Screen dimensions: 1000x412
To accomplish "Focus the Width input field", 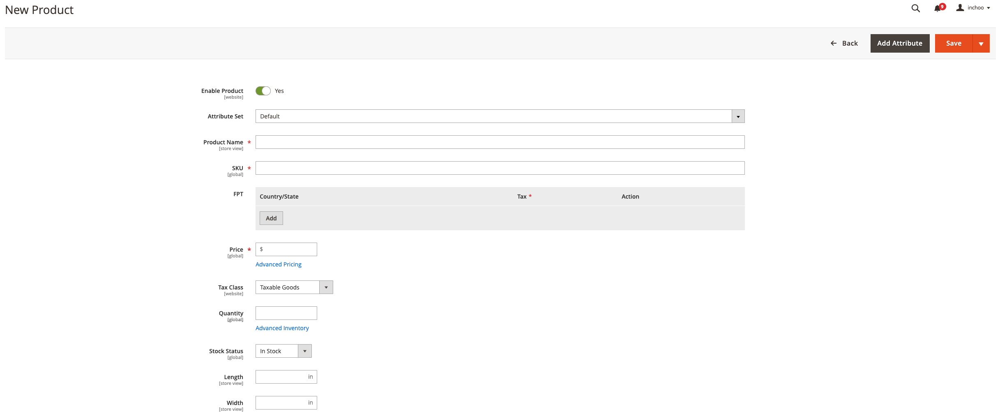I will click(286, 403).
